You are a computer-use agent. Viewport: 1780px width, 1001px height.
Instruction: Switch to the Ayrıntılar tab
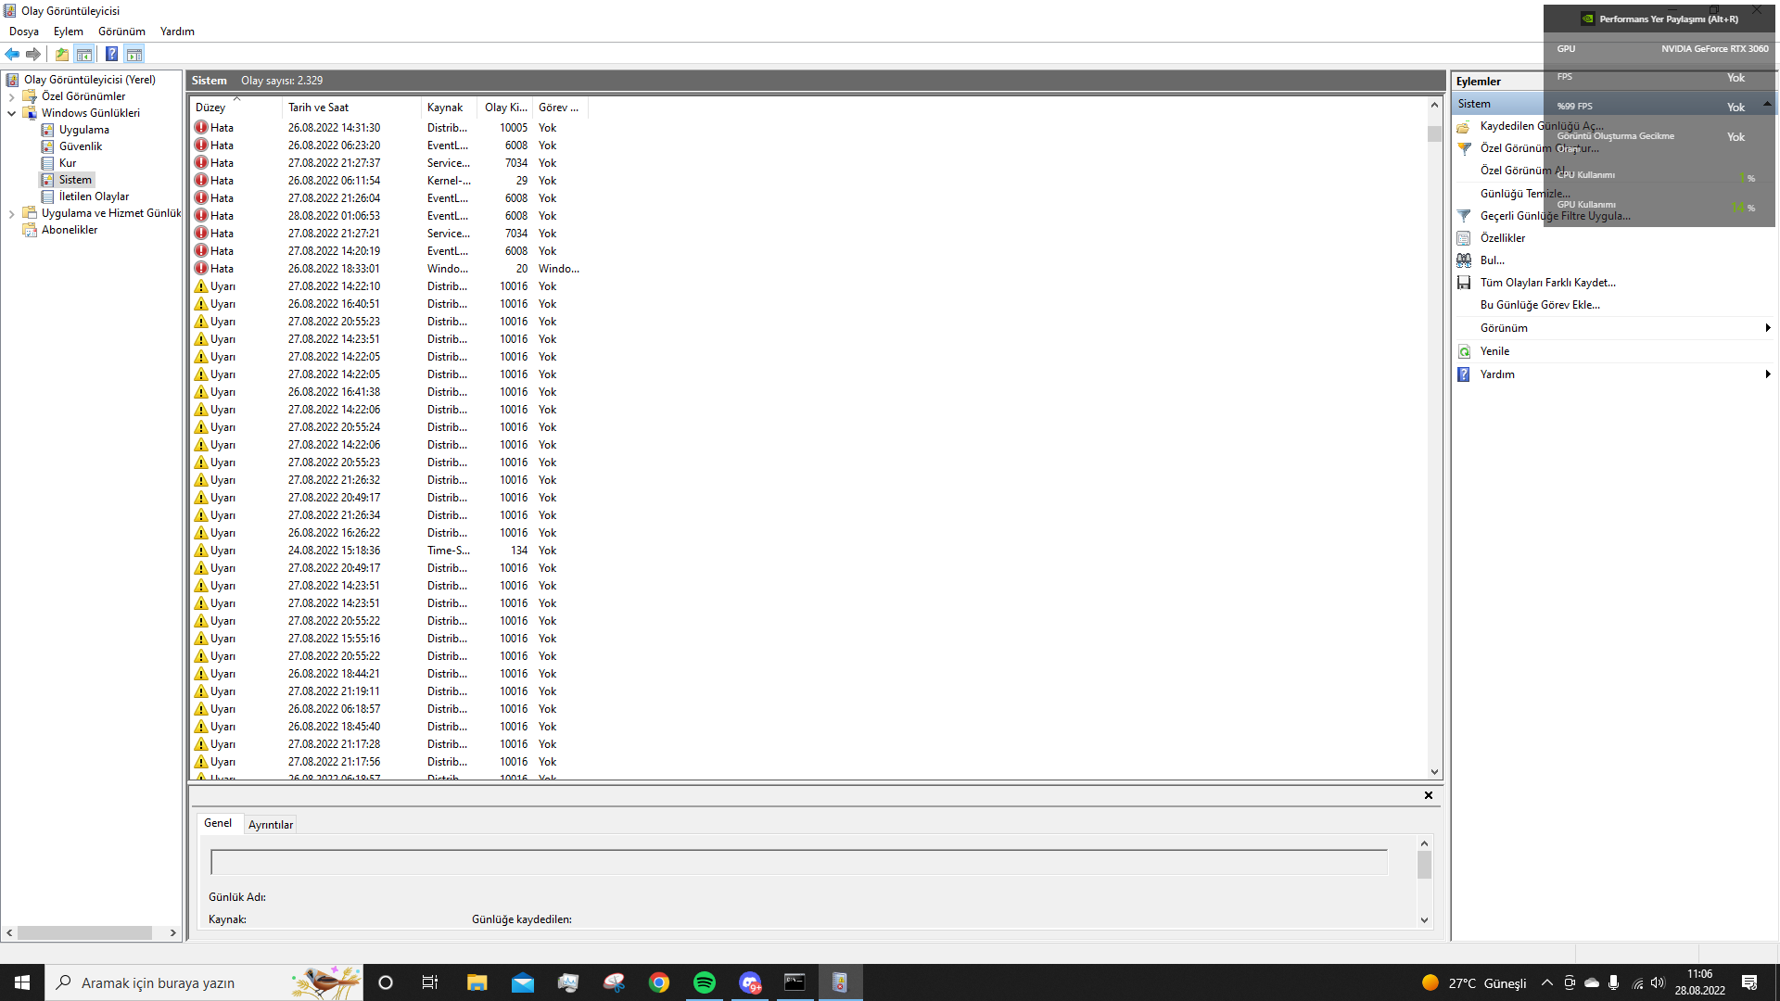270,825
